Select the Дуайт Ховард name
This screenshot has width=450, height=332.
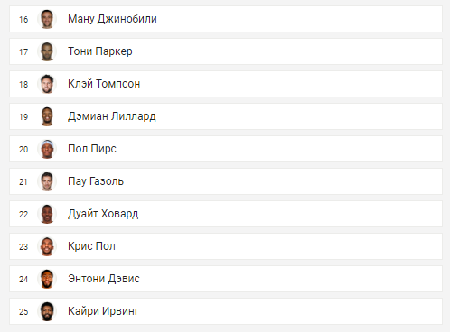pyautogui.click(x=103, y=214)
